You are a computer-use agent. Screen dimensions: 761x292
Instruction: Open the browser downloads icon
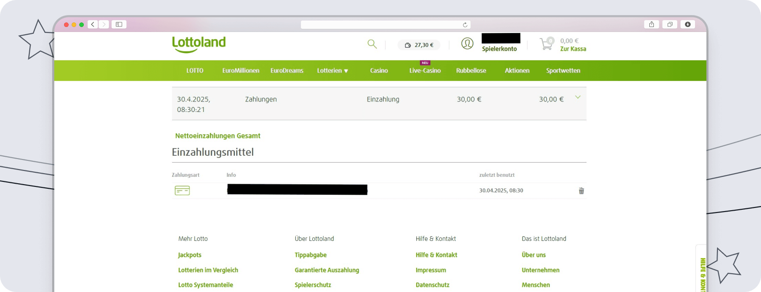[x=688, y=24]
